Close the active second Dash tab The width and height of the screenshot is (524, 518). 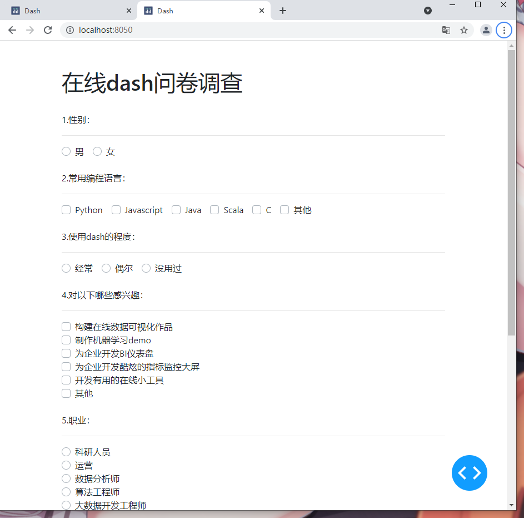[x=262, y=11]
